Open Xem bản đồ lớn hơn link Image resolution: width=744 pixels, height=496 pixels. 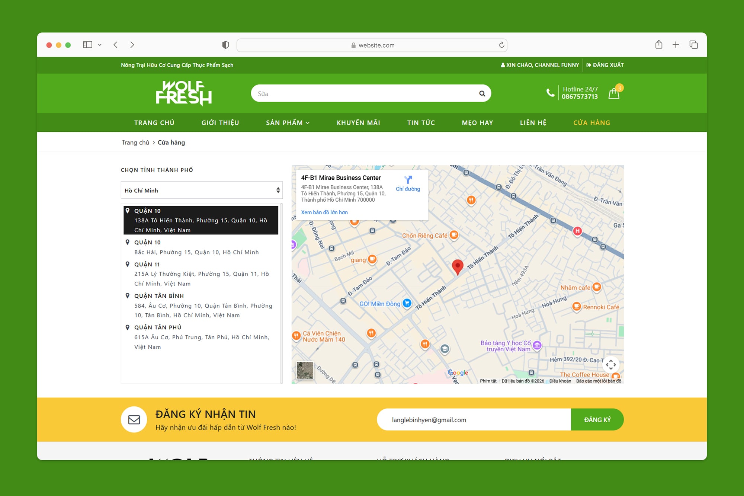324,212
